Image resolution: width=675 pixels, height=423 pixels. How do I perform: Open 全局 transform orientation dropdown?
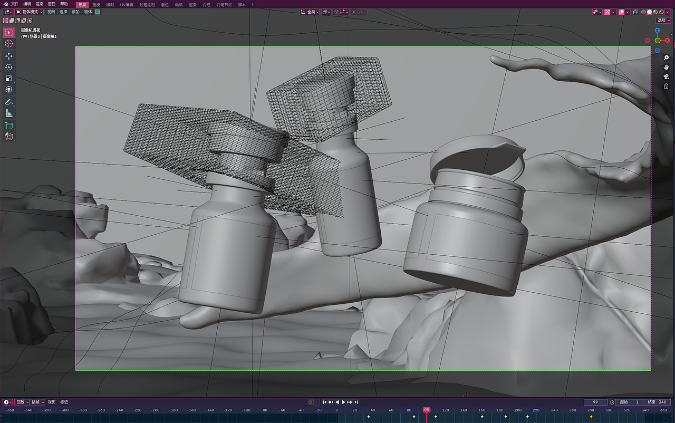click(310, 12)
